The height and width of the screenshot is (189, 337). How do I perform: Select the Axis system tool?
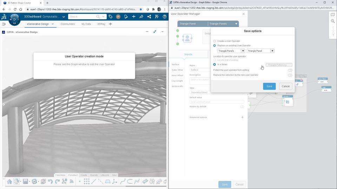tap(115, 182)
